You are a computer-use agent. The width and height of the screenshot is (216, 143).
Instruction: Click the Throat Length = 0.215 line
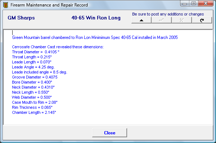point(32,57)
